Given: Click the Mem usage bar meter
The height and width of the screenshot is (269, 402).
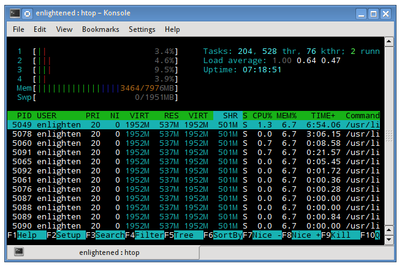Looking at the screenshot, I should click(x=97, y=88).
